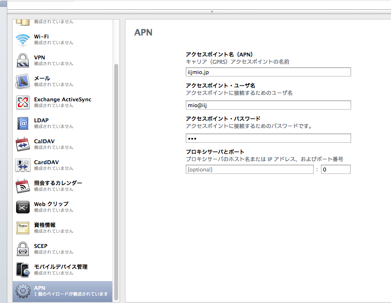Click the Wi-Fi payload icon
This screenshot has width=391, height=303.
pos(23,39)
